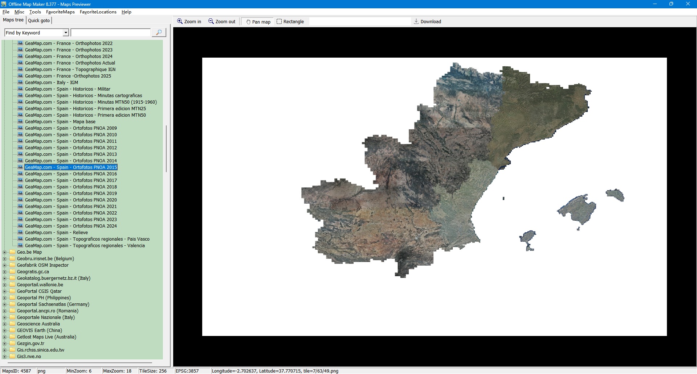Expand the Geoscience Australia folder node

coord(5,324)
